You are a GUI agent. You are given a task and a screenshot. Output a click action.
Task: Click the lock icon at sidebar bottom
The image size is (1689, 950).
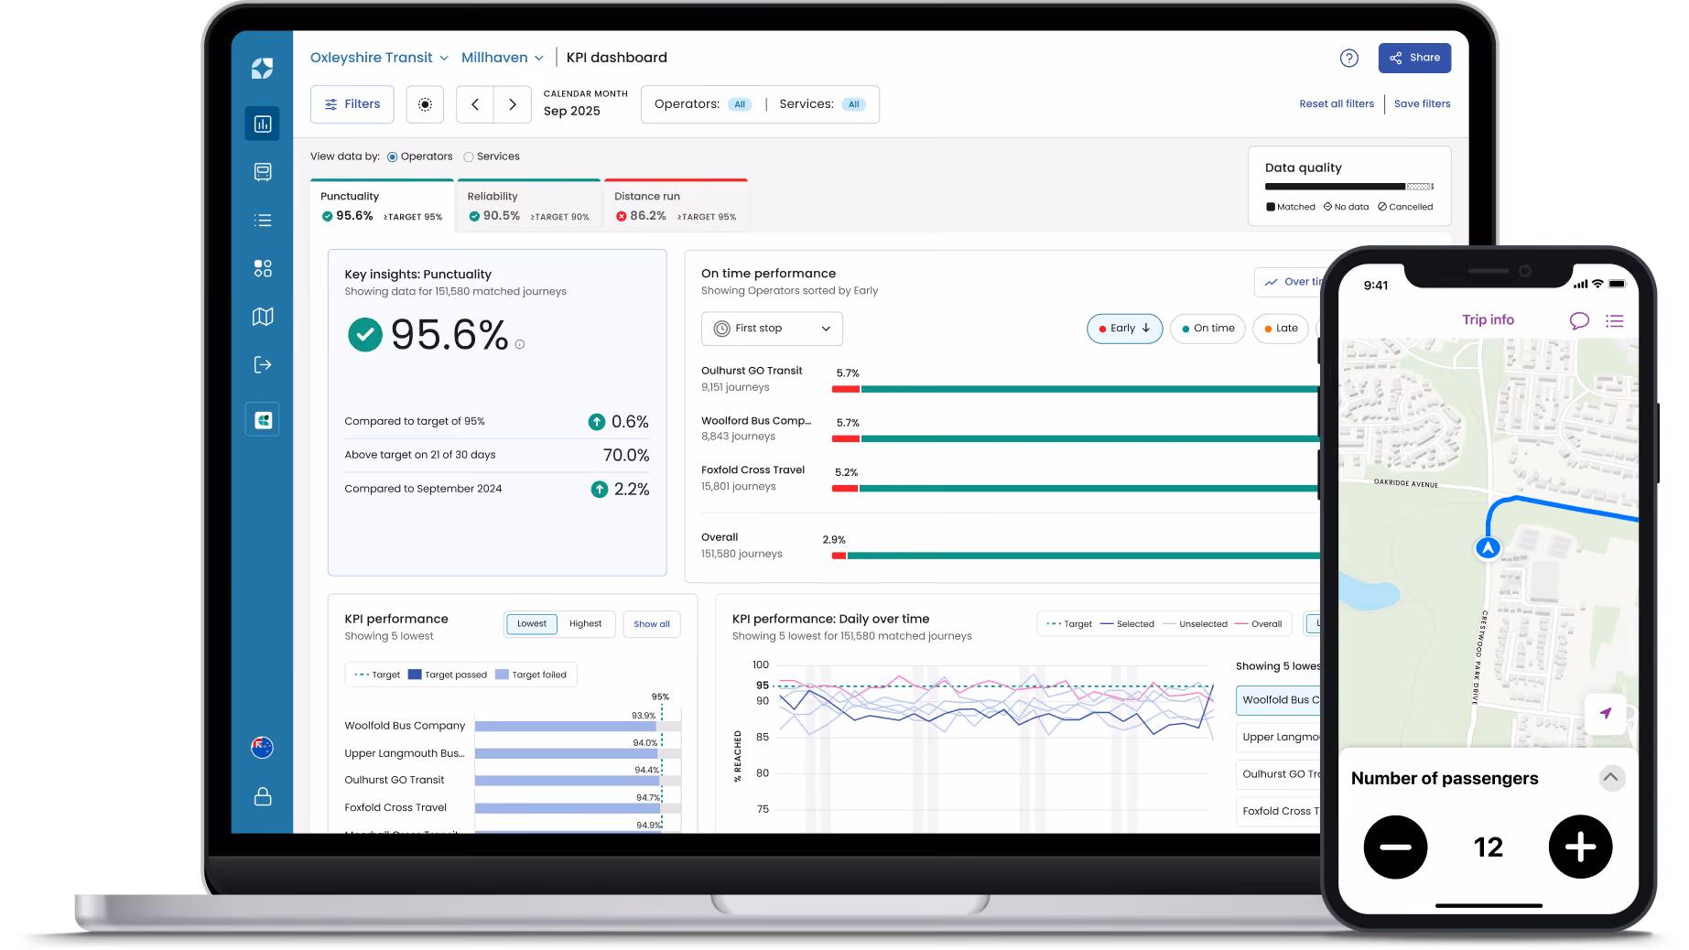263,796
